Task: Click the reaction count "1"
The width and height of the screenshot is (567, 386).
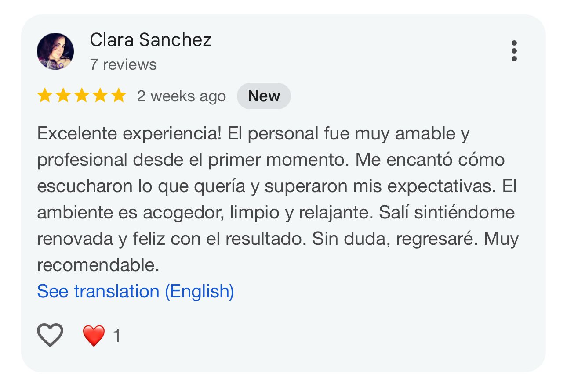Action: click(116, 336)
